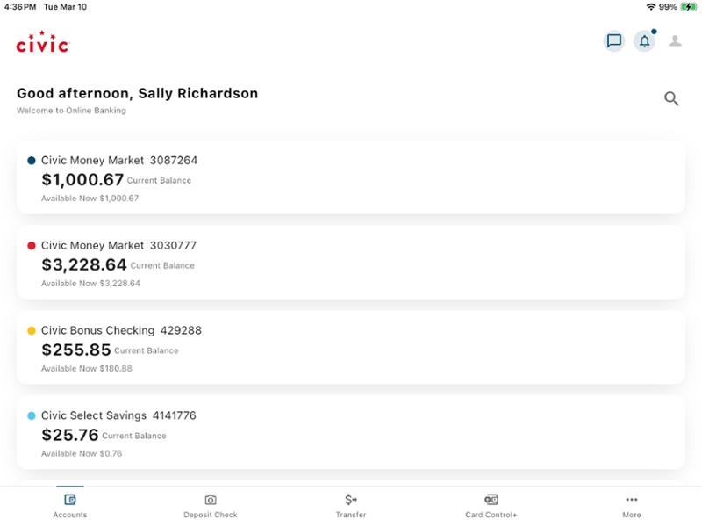Tap Available Now $0.76 text
The width and height of the screenshot is (702, 527).
tap(82, 453)
